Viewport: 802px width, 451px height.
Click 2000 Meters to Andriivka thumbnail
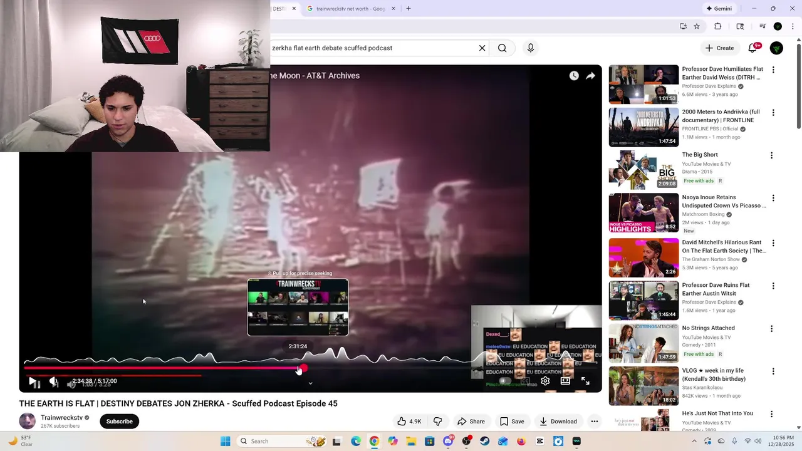pyautogui.click(x=643, y=127)
